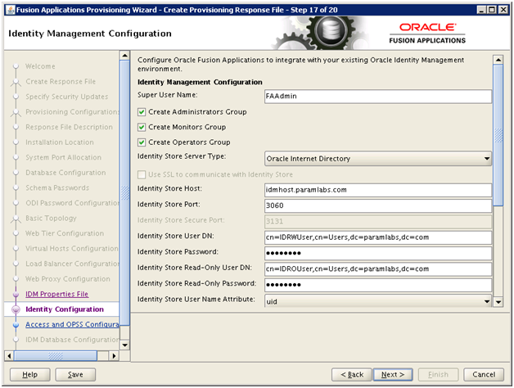
Task: Go back with the Back button
Action: point(352,375)
